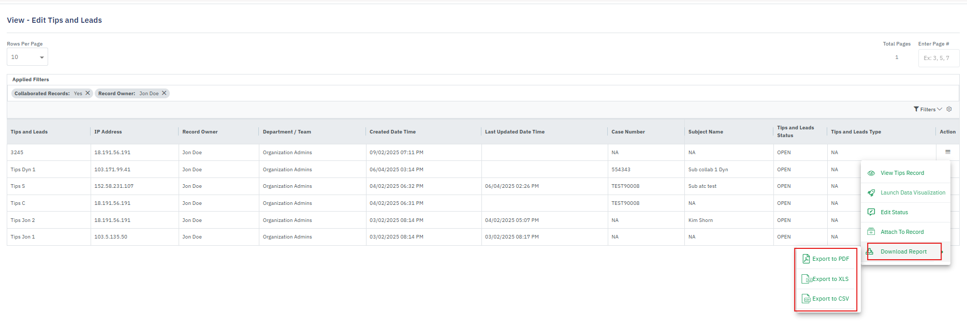
Task: Click the Export to CSV icon
Action: click(x=806, y=299)
